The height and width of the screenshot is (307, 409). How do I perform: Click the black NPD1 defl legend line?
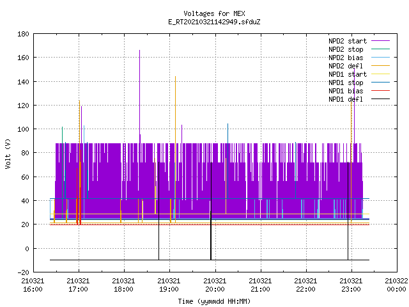coord(380,99)
